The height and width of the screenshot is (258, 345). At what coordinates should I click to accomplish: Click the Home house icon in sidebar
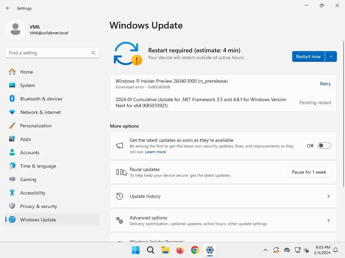[12, 72]
